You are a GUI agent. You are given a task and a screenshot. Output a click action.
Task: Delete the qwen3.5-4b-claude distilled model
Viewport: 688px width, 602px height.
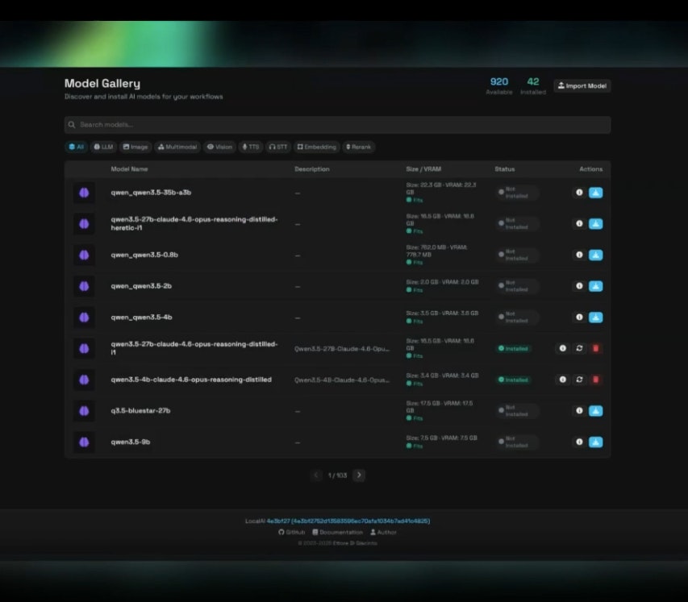(x=595, y=380)
